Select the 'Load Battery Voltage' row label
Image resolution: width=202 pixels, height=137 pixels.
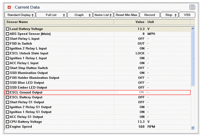click(26, 29)
